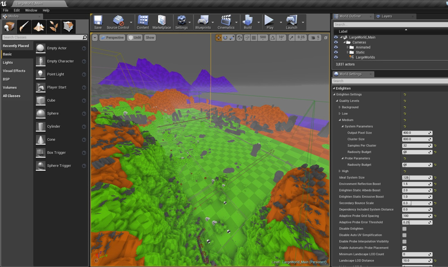Viewport: 448px width, 267px height.
Task: Open Source Control from the toolbar
Action: [118, 22]
